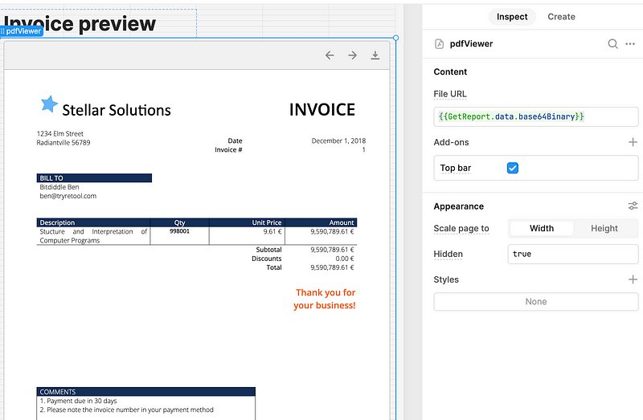Screen dimensions: 643x420
Task: Click the File URL label
Action: point(450,94)
